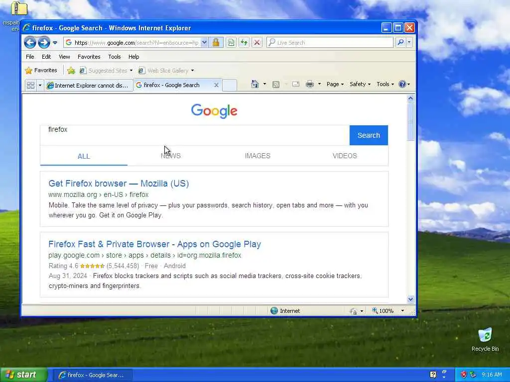510x382 pixels.
Task: Click the Forward navigation arrow
Action: tap(44, 43)
